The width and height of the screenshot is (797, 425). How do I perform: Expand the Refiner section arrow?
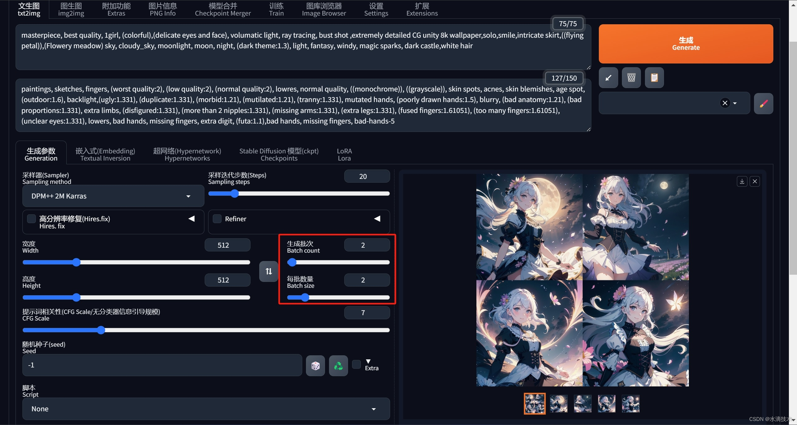[377, 219]
